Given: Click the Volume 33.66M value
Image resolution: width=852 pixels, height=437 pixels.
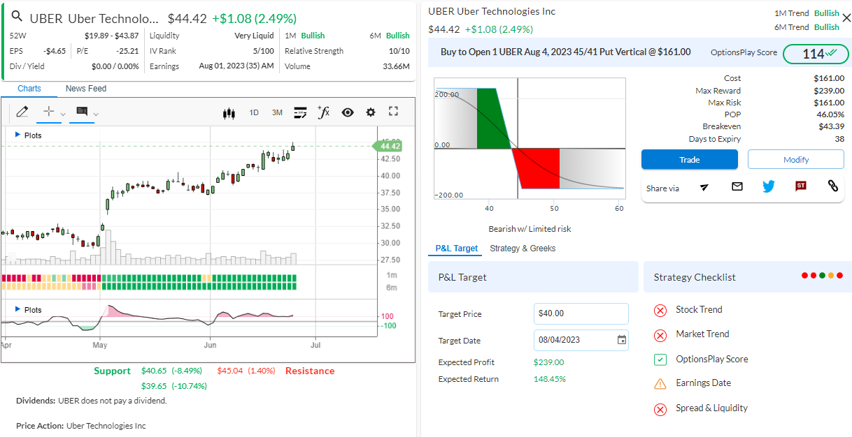Looking at the screenshot, I should coord(396,66).
